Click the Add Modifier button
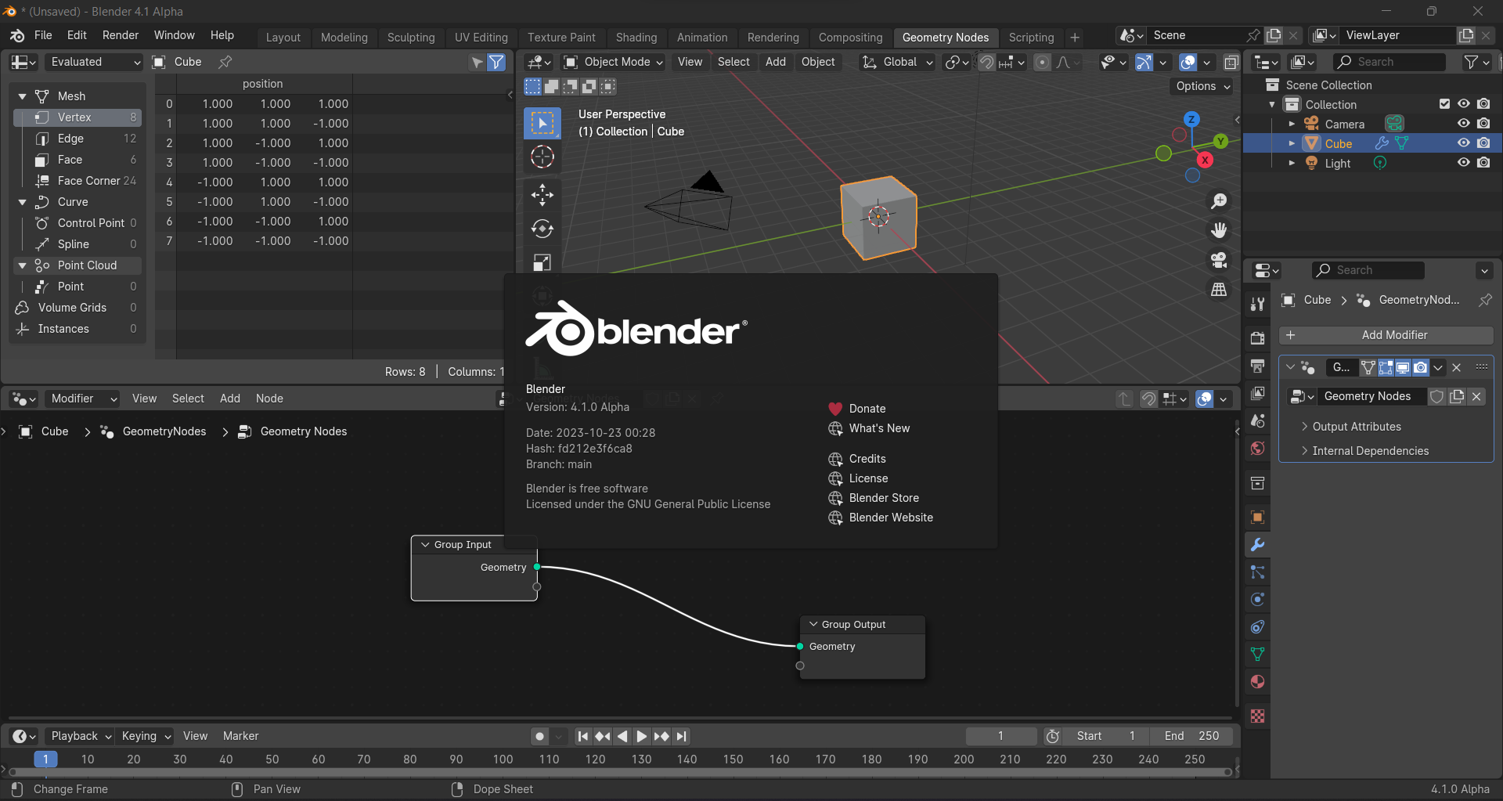Screen dimensions: 1503x801 1386,335
